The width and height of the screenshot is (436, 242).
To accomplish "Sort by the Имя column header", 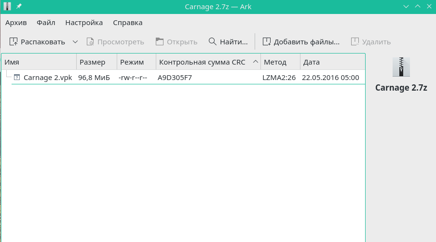I will (x=39, y=62).
